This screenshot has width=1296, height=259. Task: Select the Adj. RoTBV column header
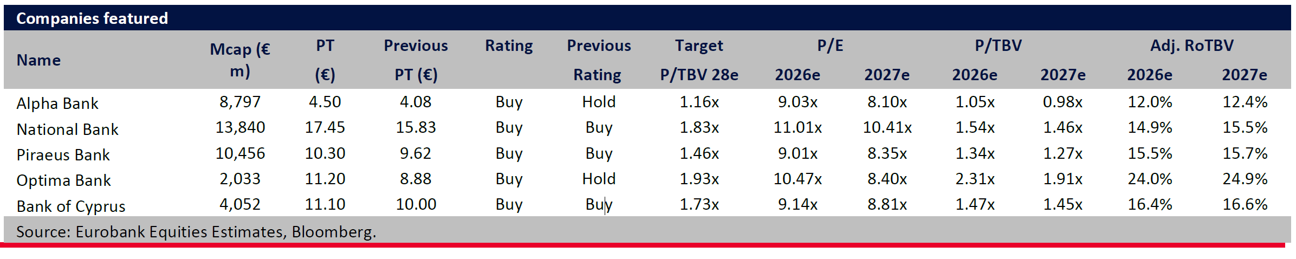[1192, 46]
